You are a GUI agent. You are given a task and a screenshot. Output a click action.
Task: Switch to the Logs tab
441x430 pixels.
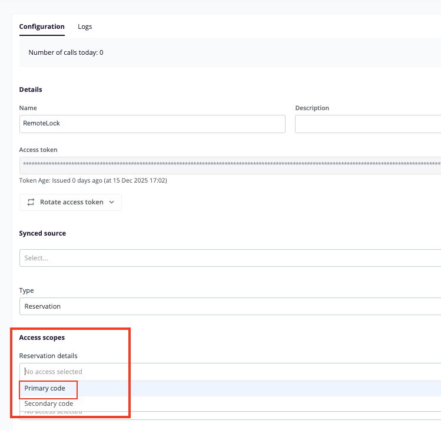(85, 27)
